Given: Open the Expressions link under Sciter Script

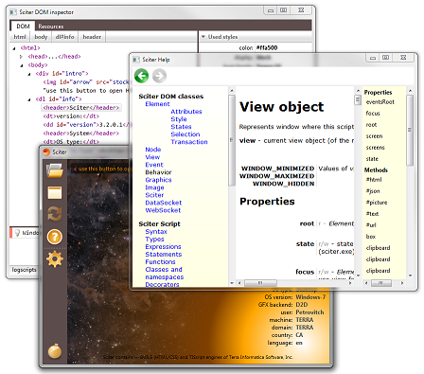Looking at the screenshot, I should point(163,247).
